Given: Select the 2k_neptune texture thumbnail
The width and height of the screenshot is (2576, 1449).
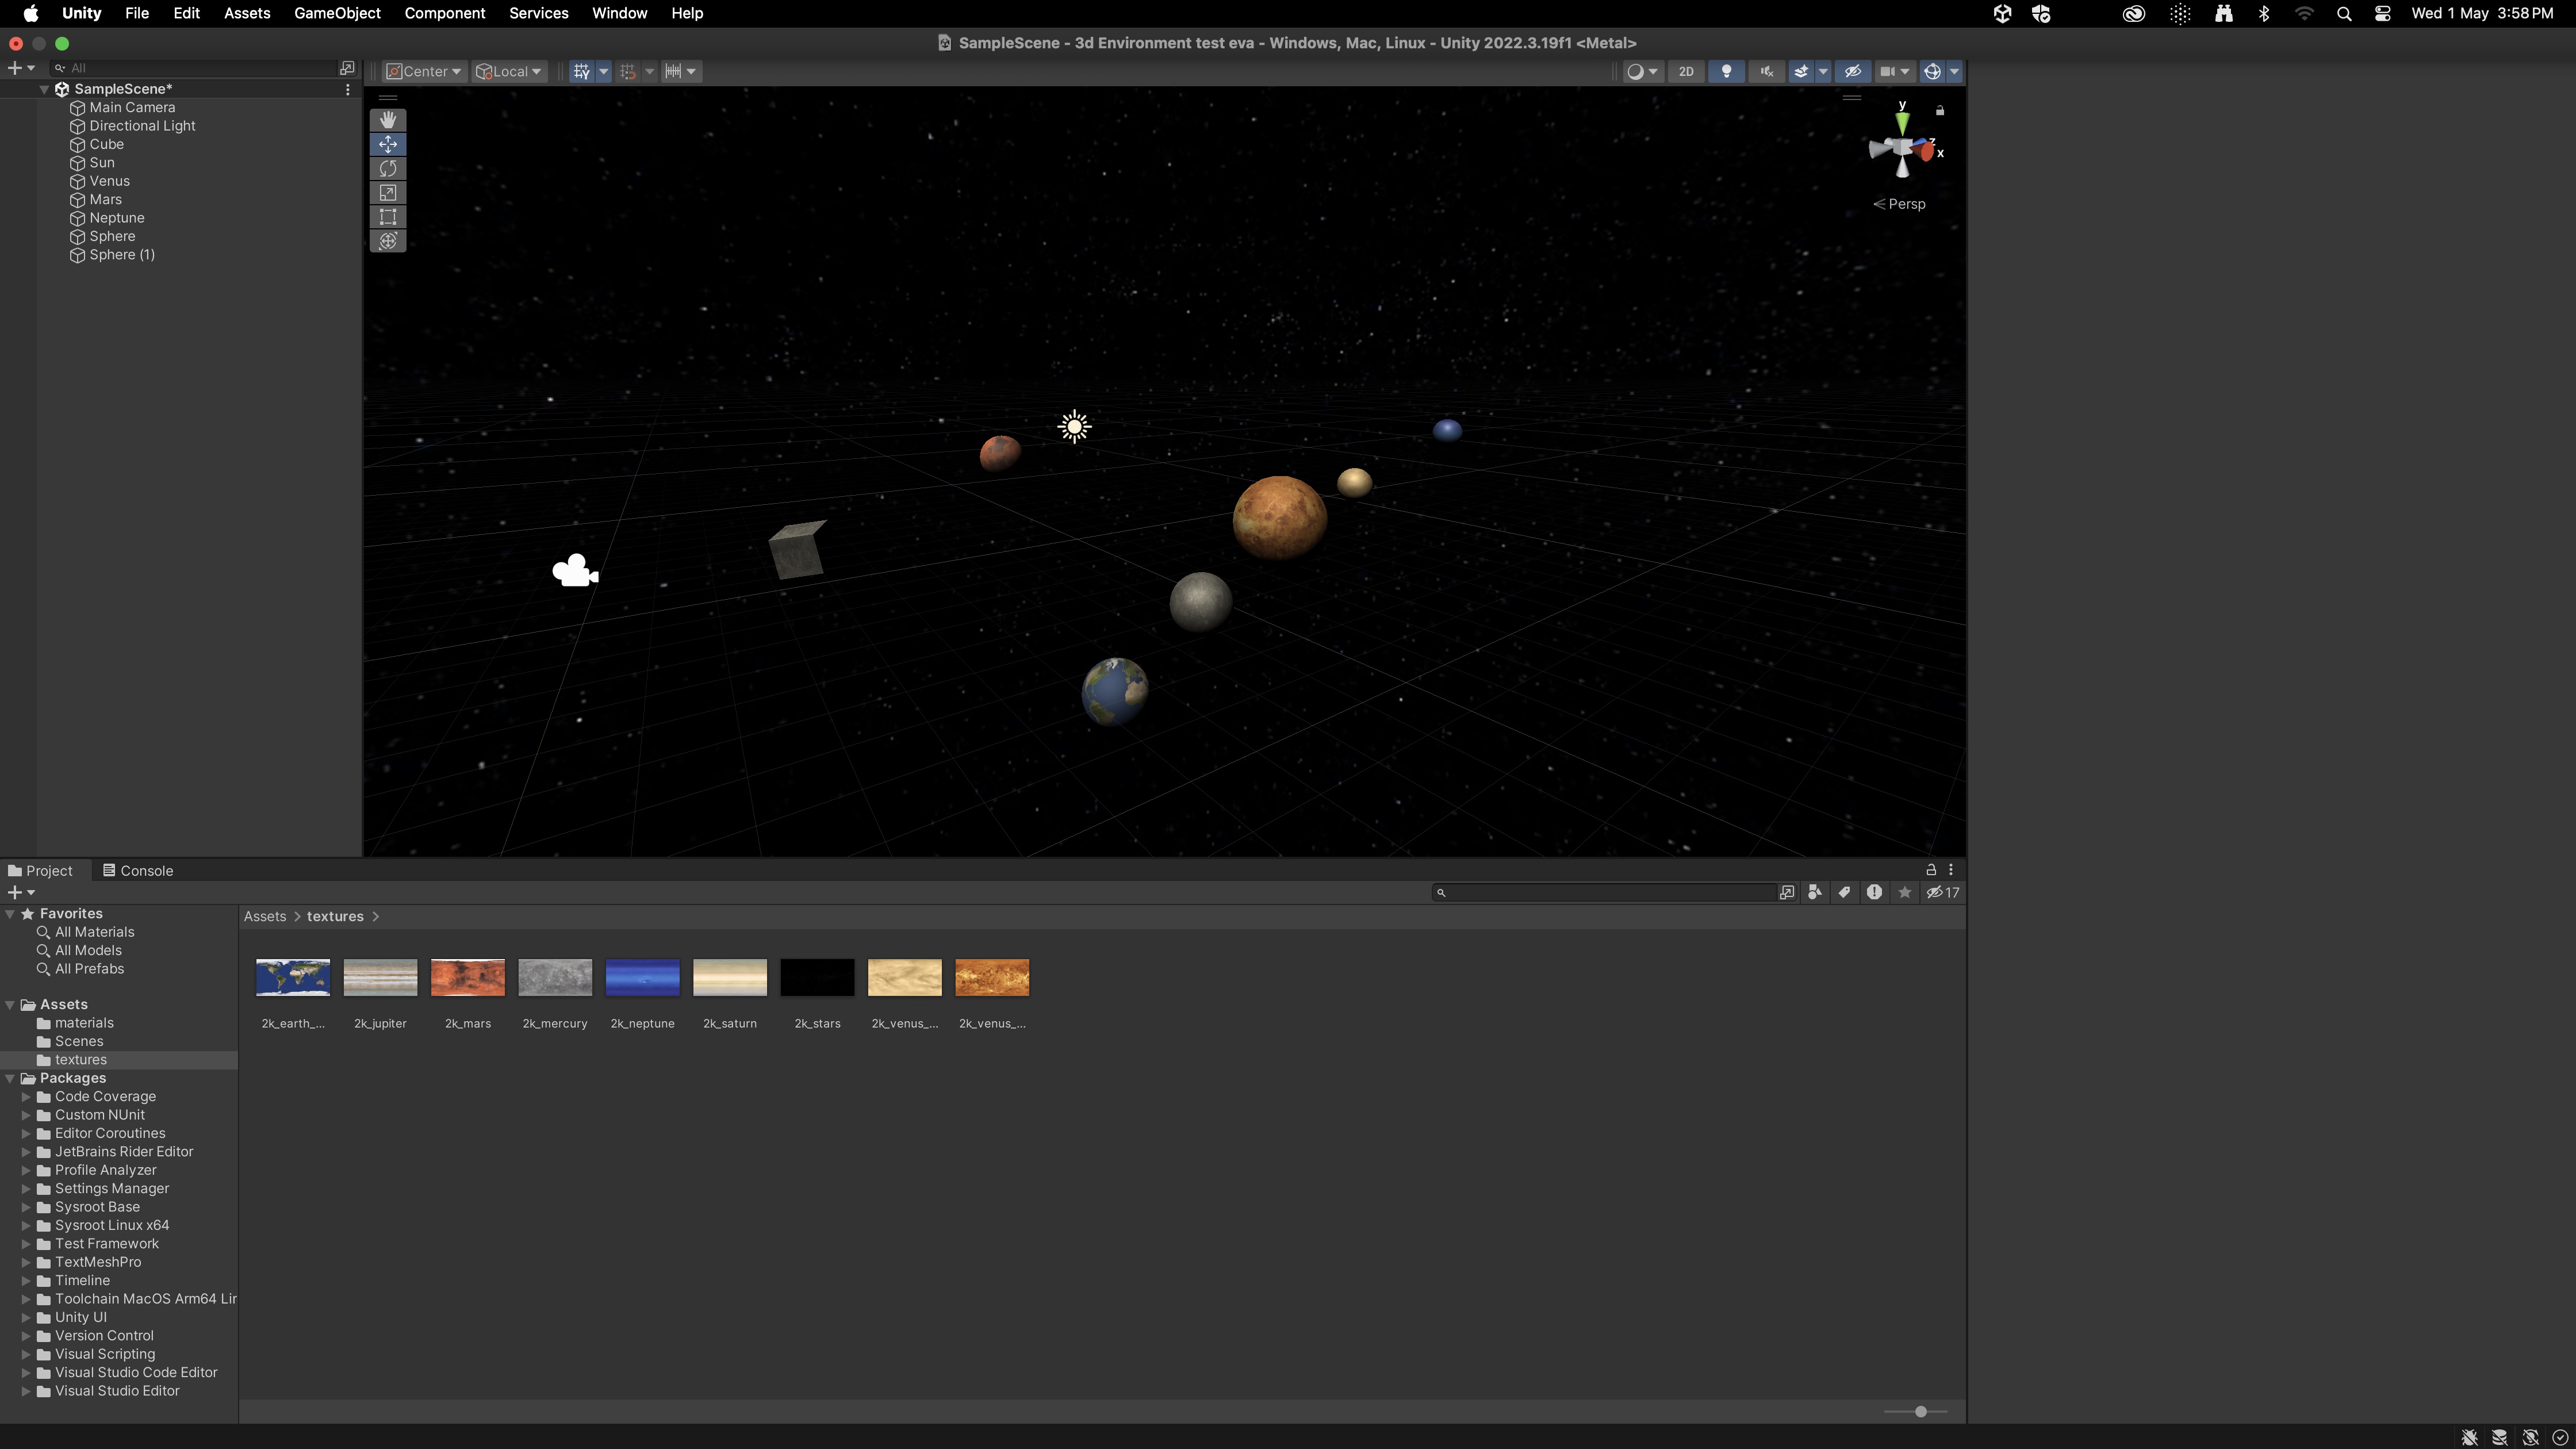Looking at the screenshot, I should coord(642,978).
